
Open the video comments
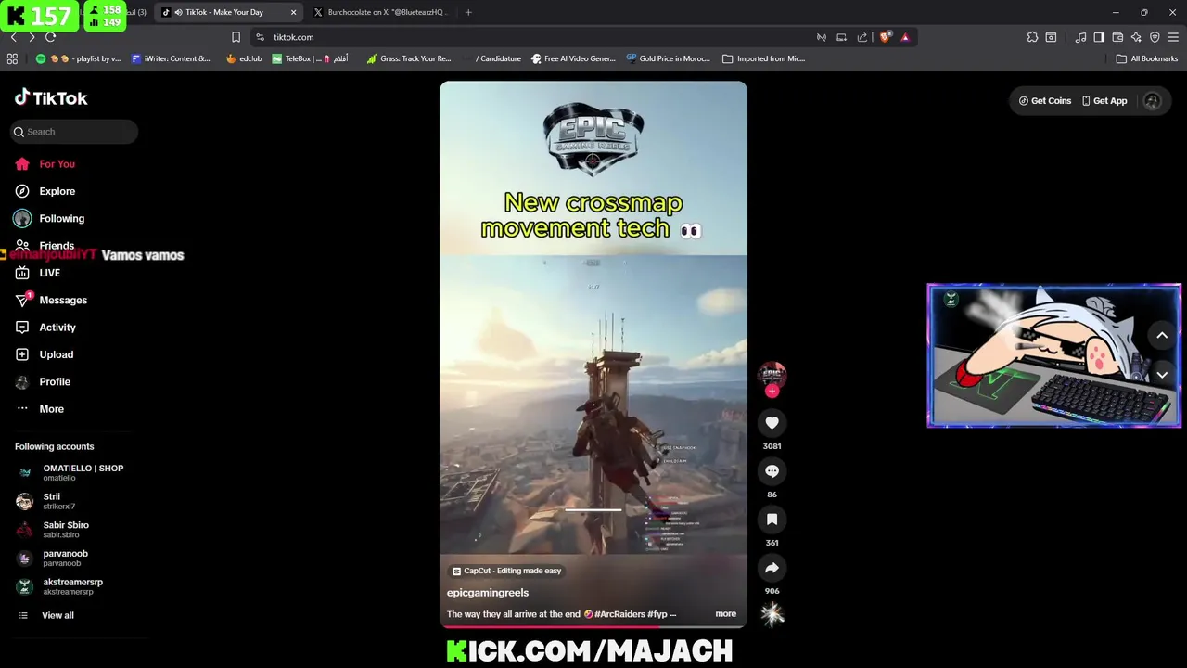[772, 471]
